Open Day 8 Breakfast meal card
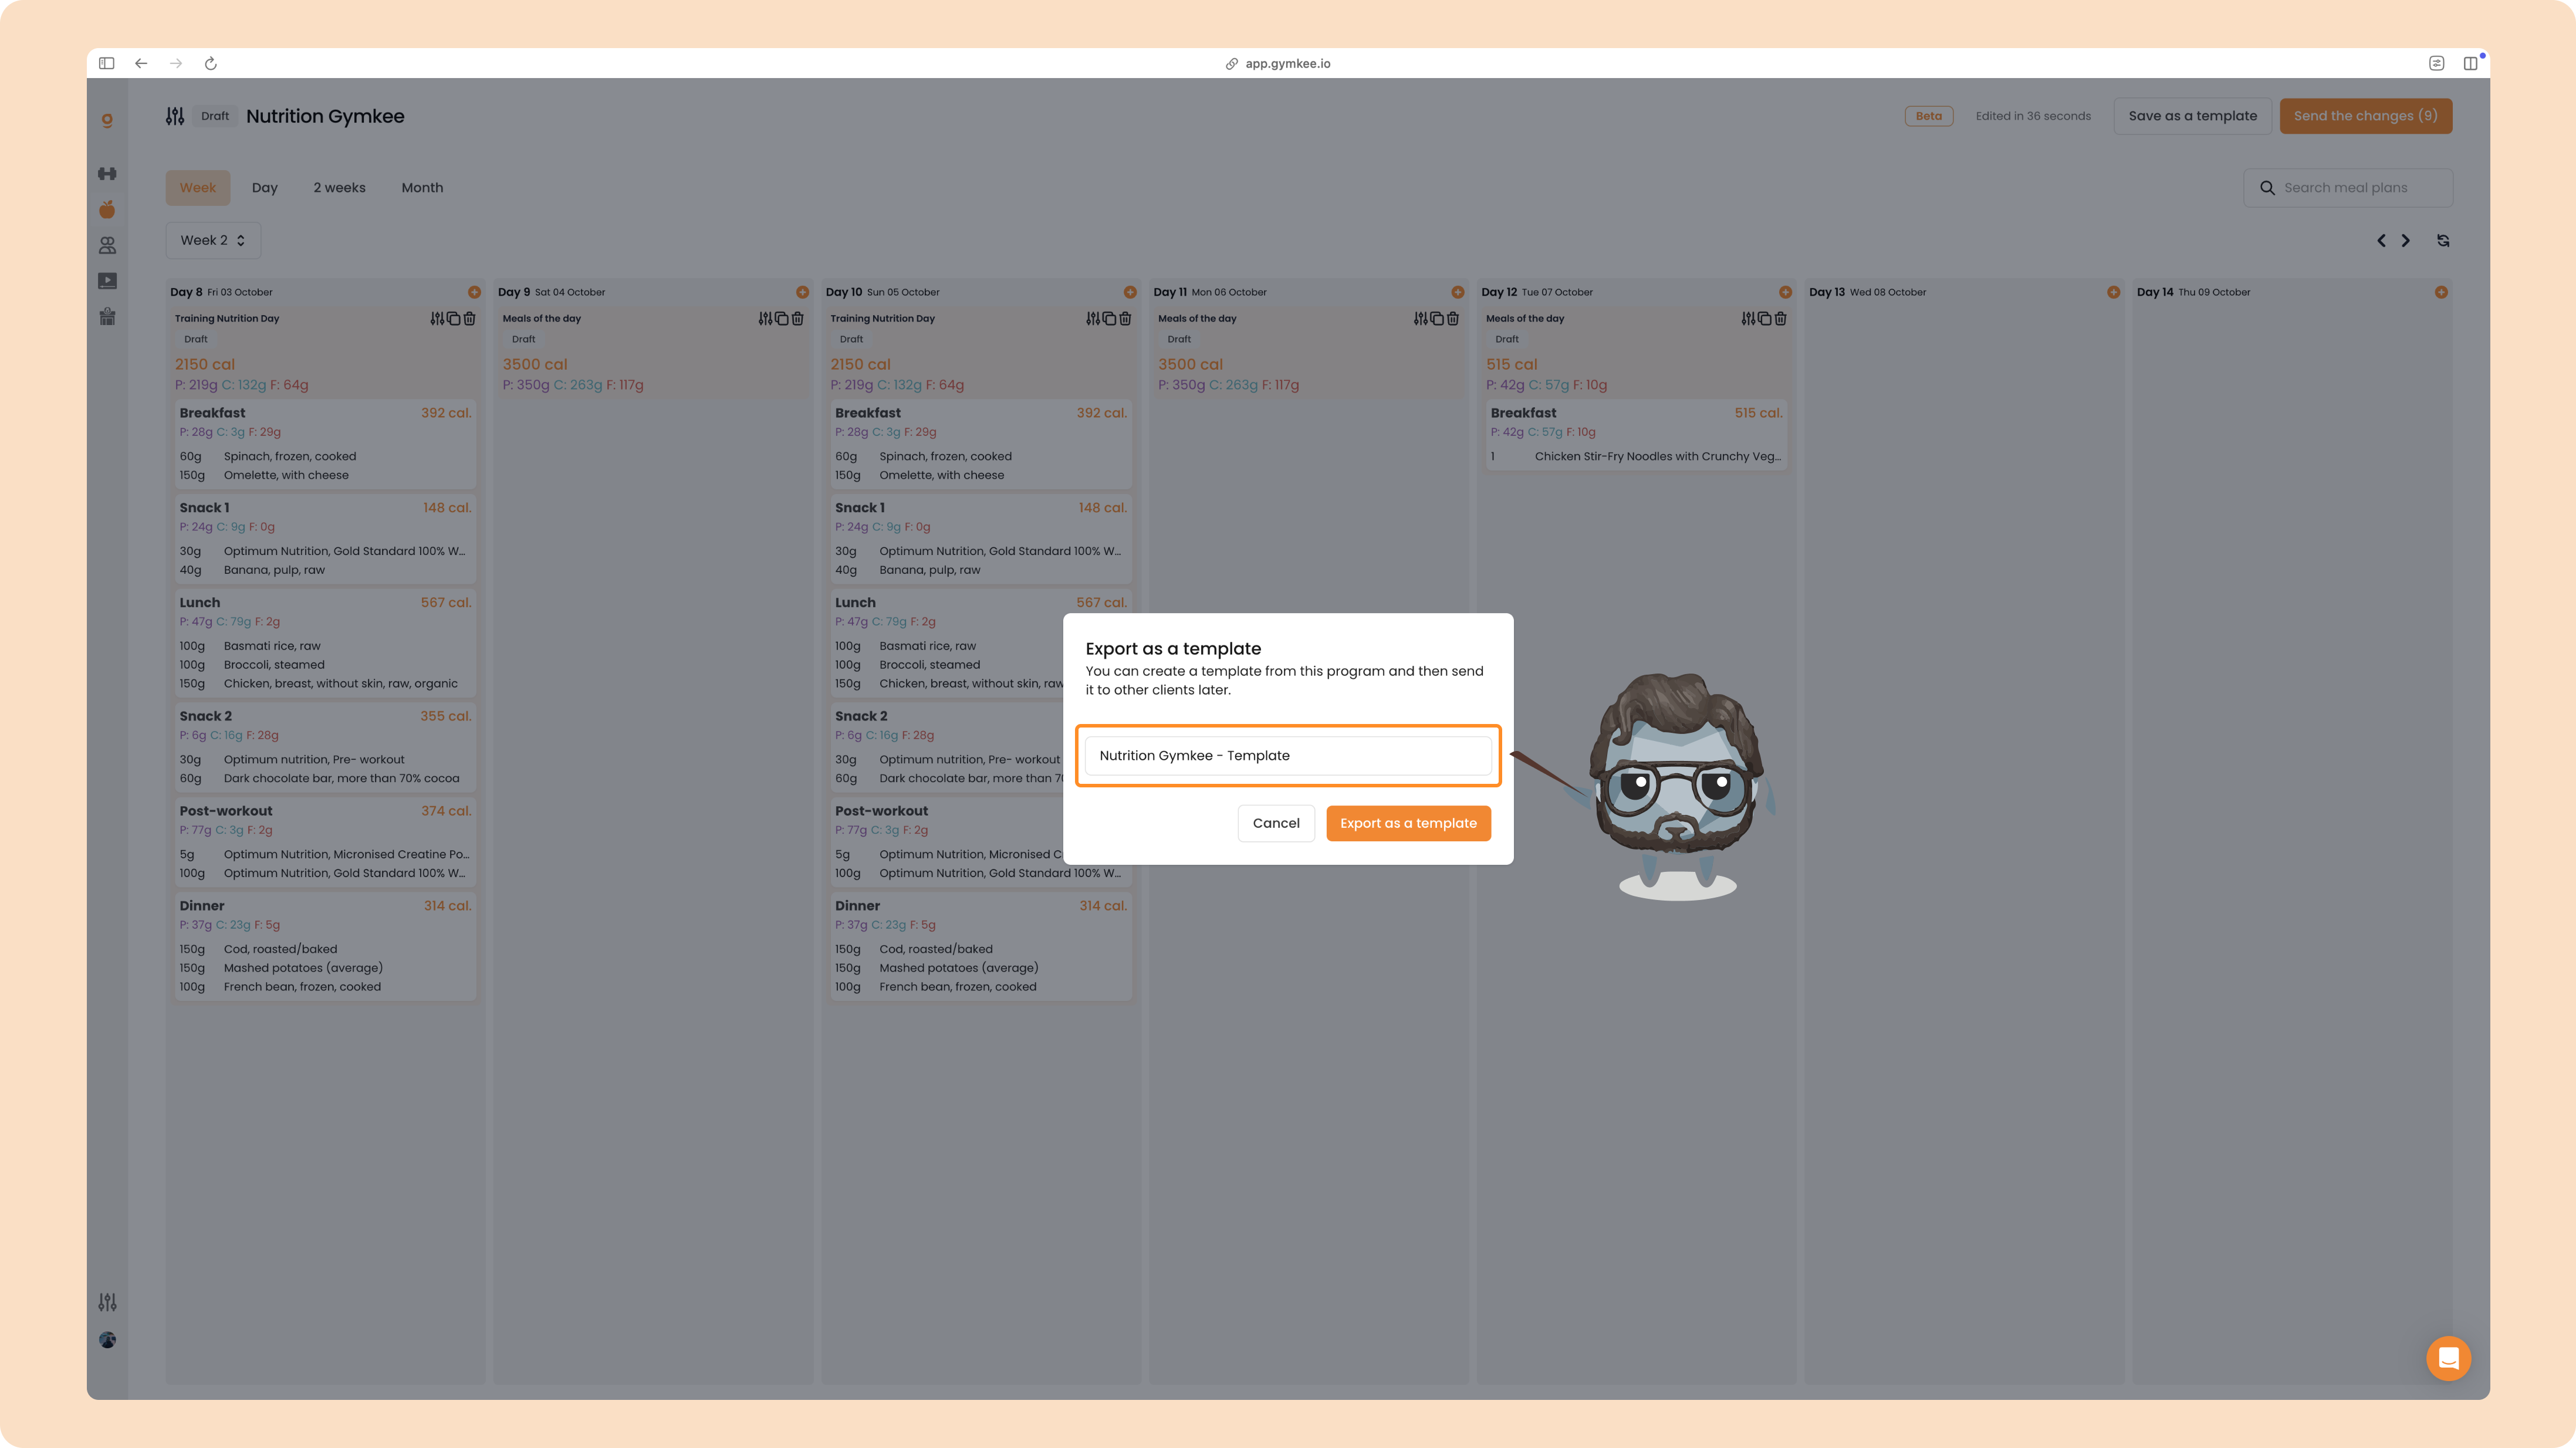The width and height of the screenshot is (2576, 1448). [x=325, y=443]
